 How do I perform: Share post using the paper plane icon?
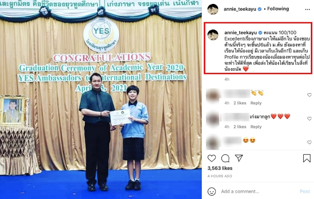(x=239, y=158)
